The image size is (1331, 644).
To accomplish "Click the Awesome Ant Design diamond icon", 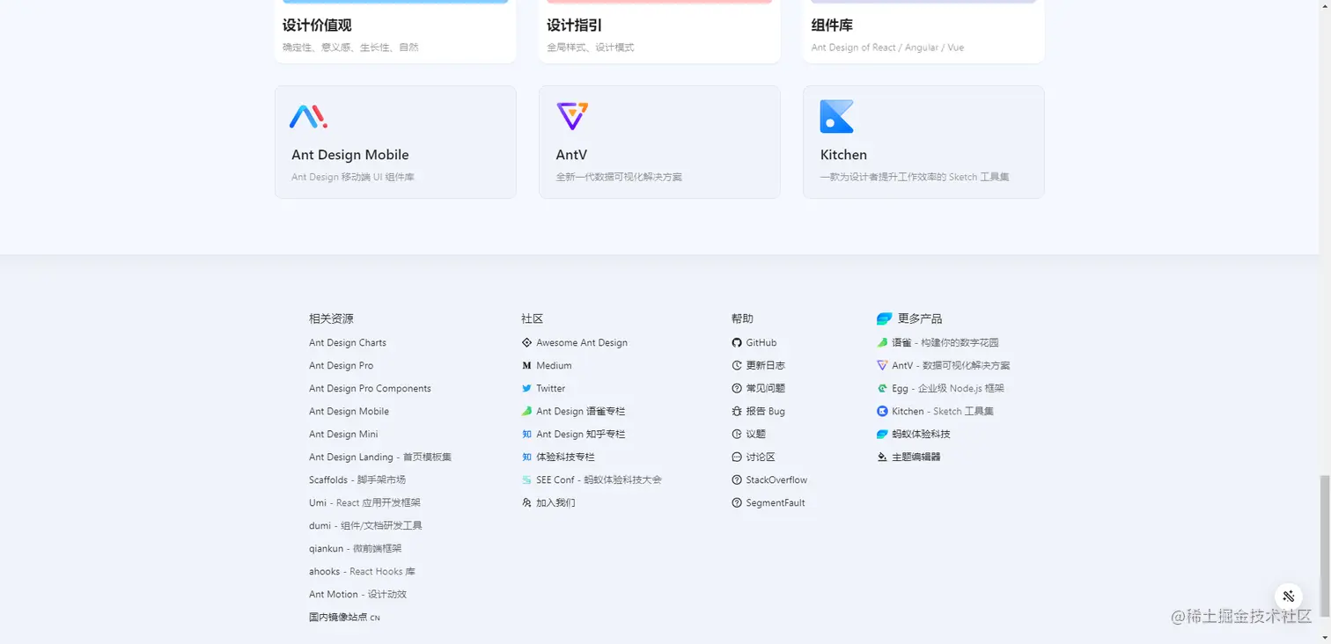I will tap(526, 342).
